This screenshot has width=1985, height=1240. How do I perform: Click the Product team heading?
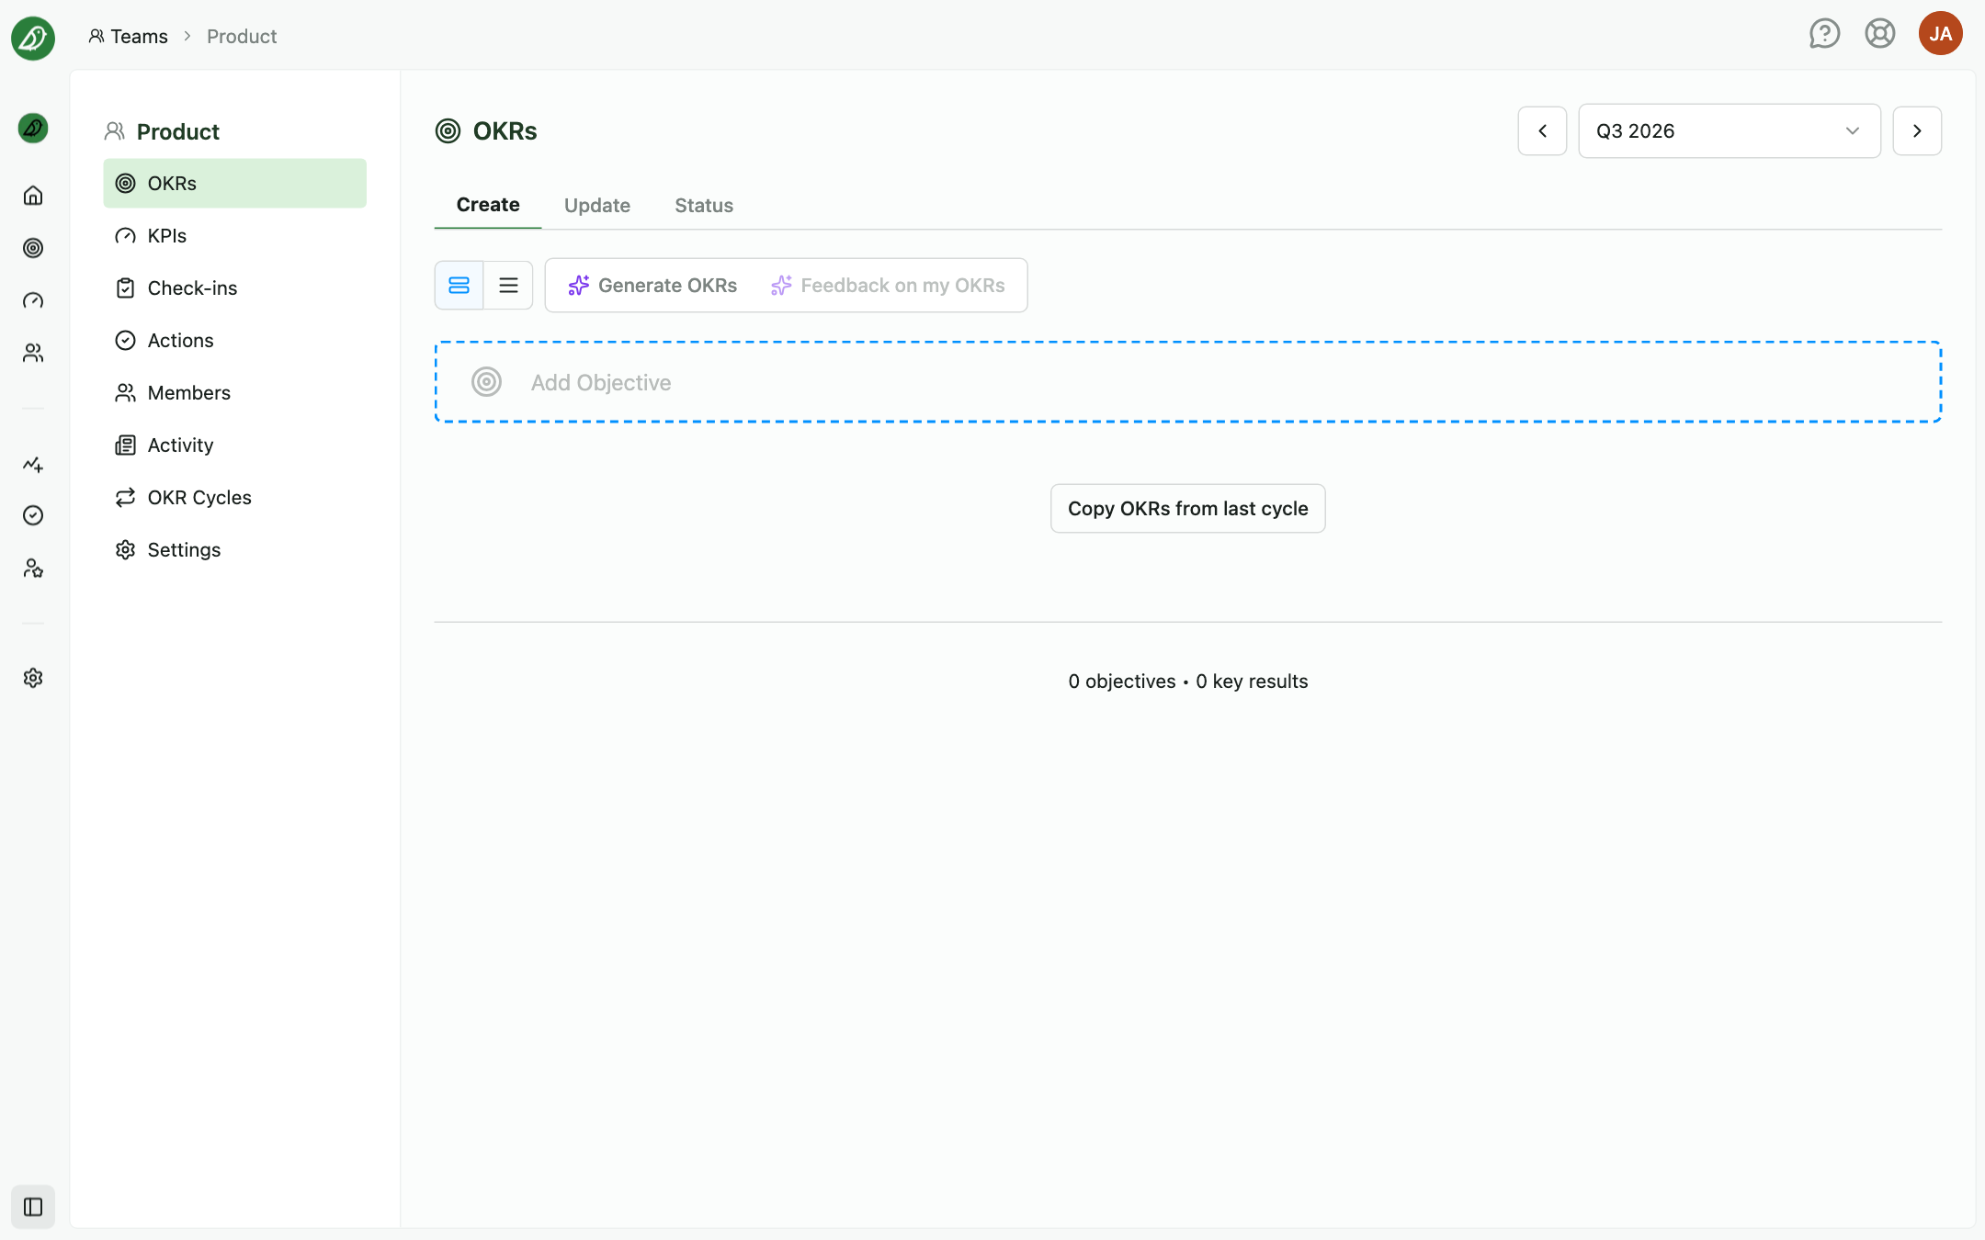pyautogui.click(x=178, y=131)
